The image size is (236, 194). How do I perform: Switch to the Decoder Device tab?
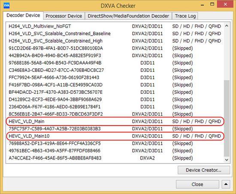point(23,15)
